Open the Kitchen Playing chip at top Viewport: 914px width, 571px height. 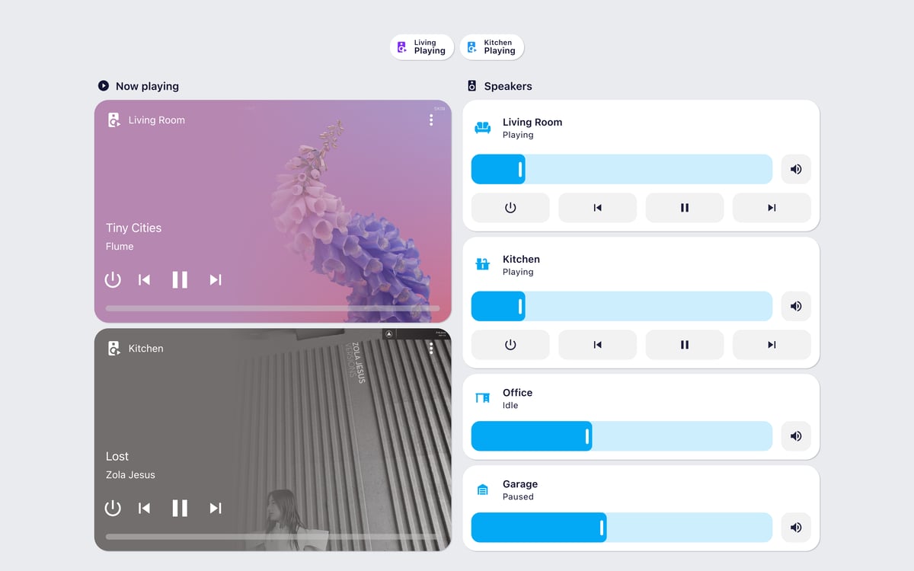(x=491, y=47)
